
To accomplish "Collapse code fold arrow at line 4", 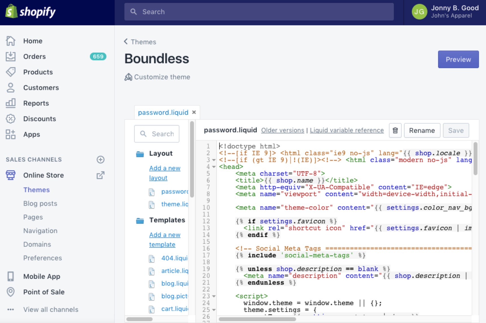I will coord(214,167).
